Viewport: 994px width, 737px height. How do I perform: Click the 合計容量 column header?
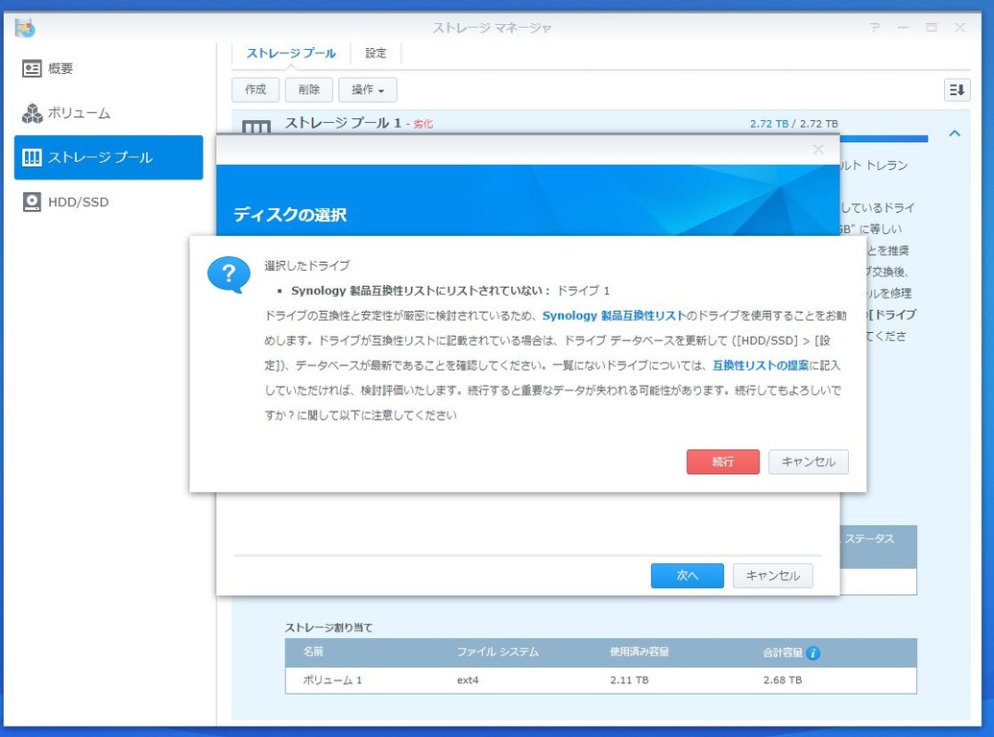[783, 653]
